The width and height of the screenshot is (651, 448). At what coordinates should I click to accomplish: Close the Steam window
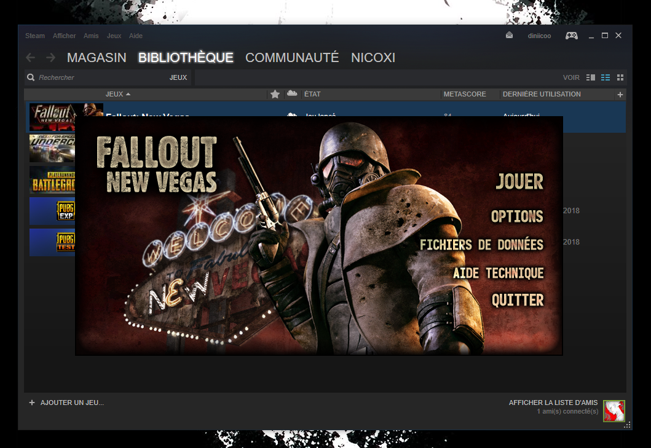(x=618, y=36)
